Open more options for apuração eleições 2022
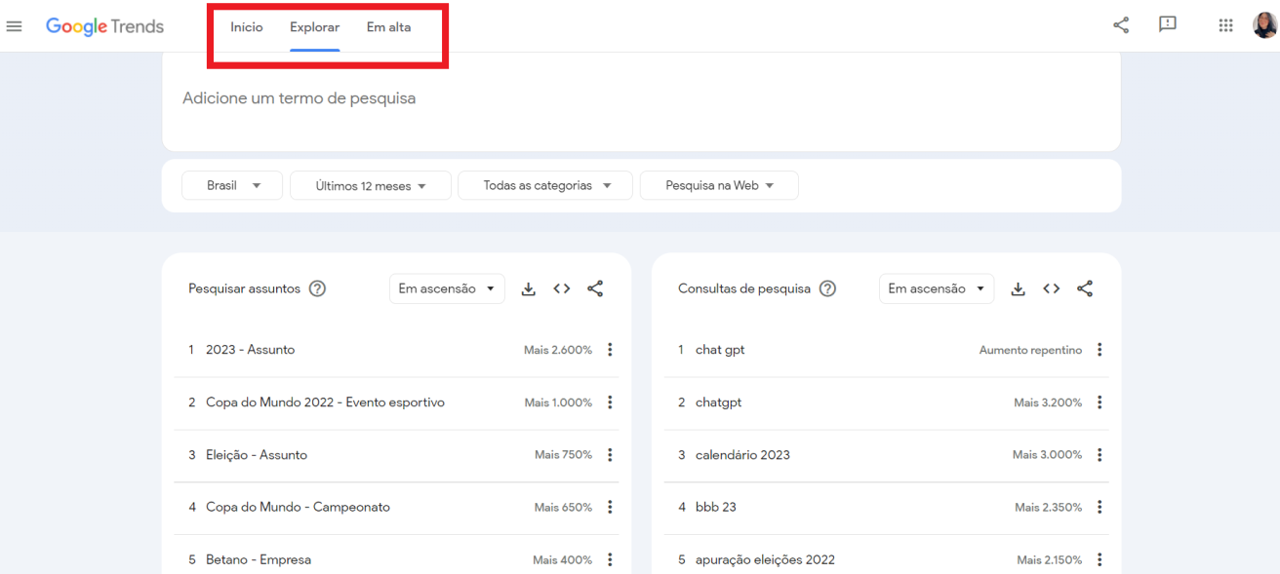This screenshot has height=574, width=1280. coord(1100,560)
